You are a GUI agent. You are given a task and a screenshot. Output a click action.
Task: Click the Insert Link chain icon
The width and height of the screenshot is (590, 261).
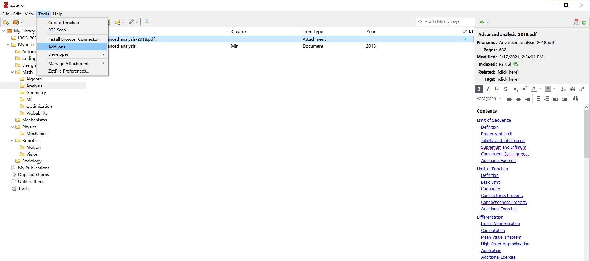coord(582,89)
